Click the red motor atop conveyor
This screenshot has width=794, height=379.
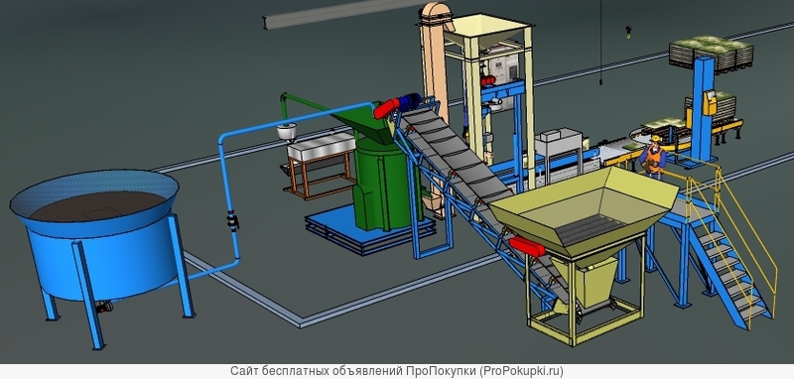point(387,108)
